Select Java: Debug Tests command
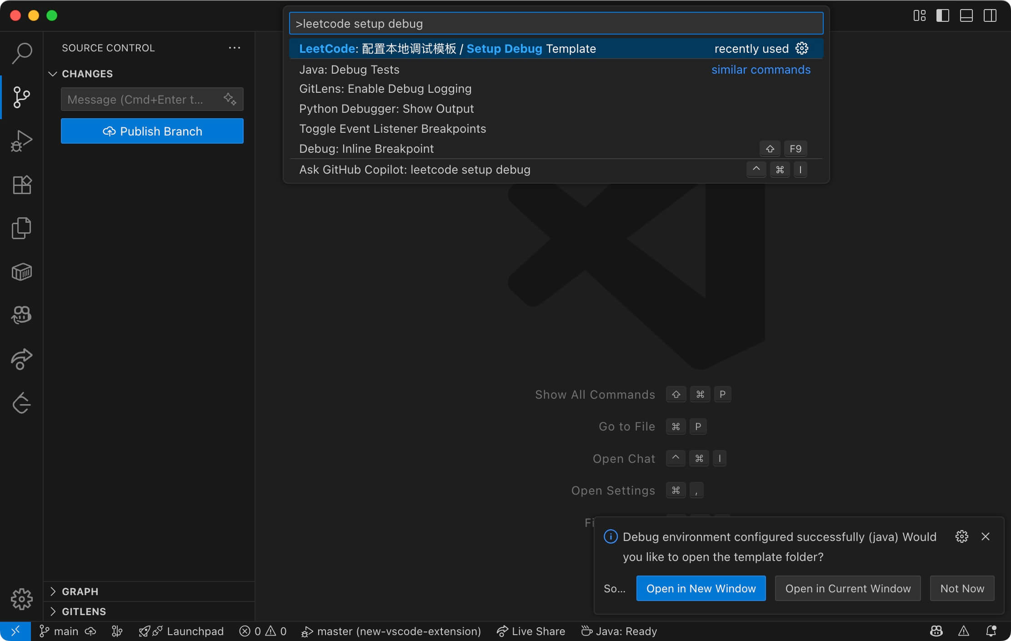 tap(349, 70)
